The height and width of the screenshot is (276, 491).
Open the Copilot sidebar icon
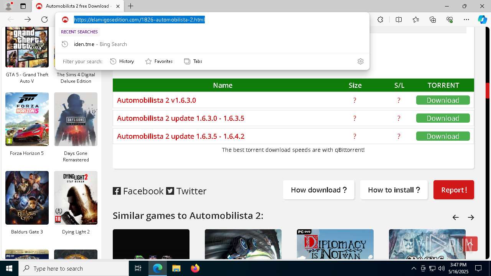click(482, 20)
